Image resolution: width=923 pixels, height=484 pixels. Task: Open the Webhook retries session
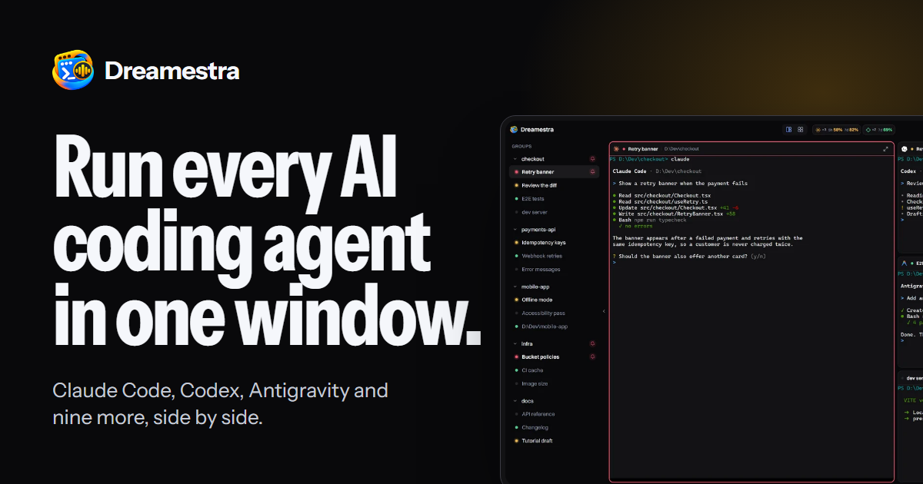tap(554, 256)
